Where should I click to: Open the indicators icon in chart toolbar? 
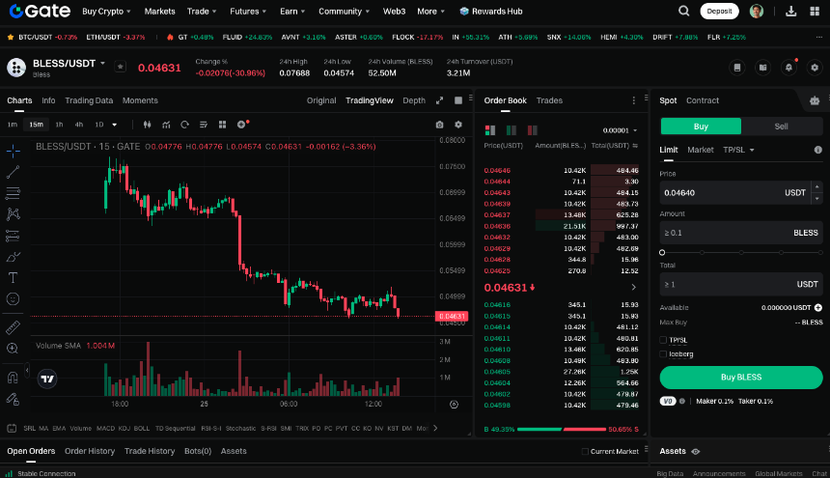point(166,125)
